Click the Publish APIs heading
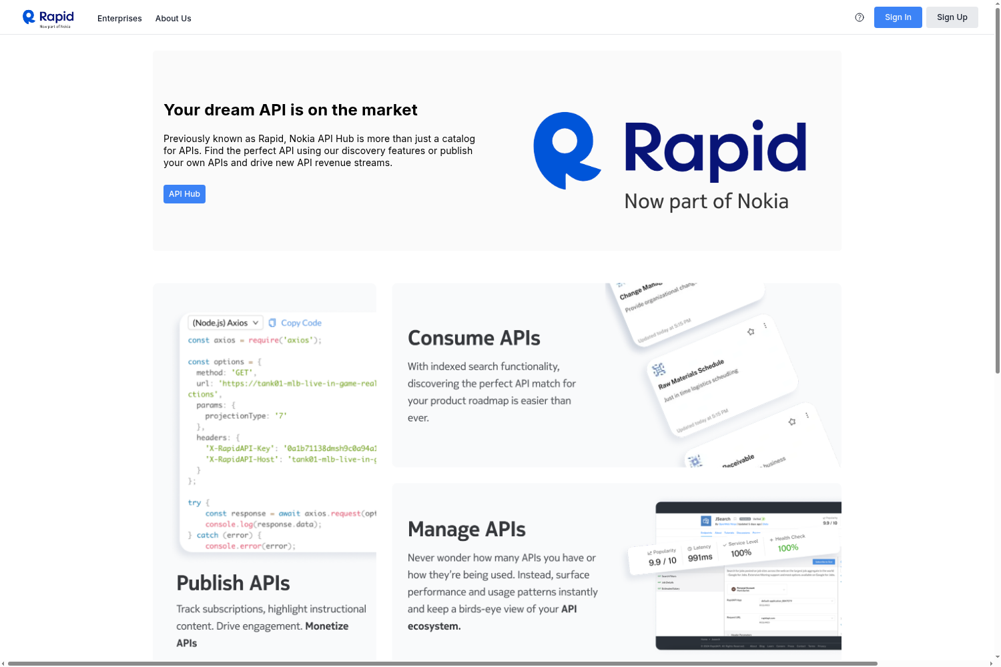Viewport: 1001px width, 667px height. (x=233, y=583)
